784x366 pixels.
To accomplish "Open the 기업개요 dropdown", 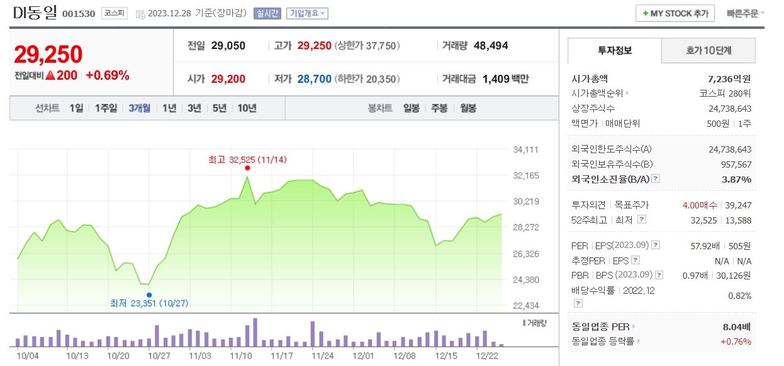I will coord(307,14).
